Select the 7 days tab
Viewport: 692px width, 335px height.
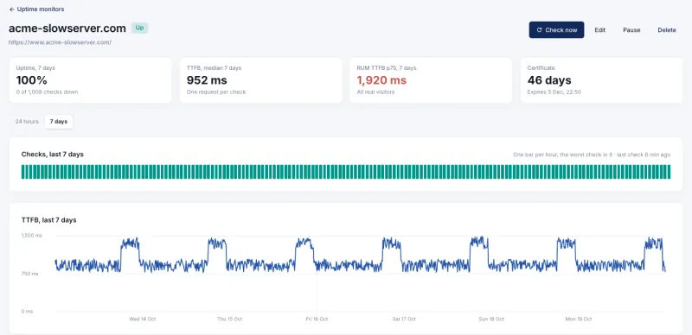coord(59,122)
